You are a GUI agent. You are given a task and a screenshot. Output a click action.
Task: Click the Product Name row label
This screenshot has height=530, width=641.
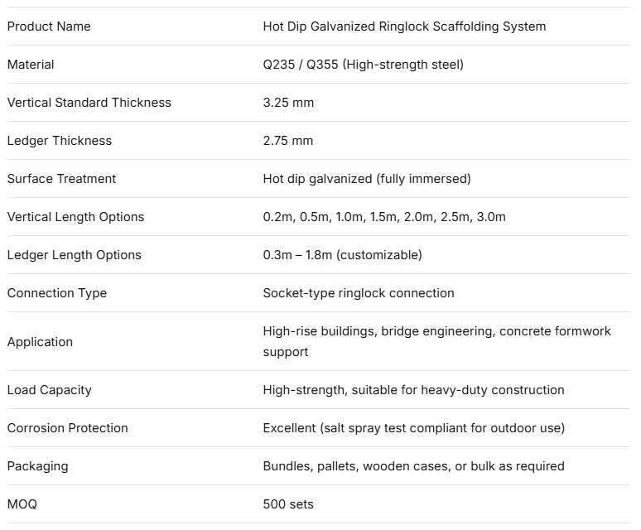click(x=49, y=26)
